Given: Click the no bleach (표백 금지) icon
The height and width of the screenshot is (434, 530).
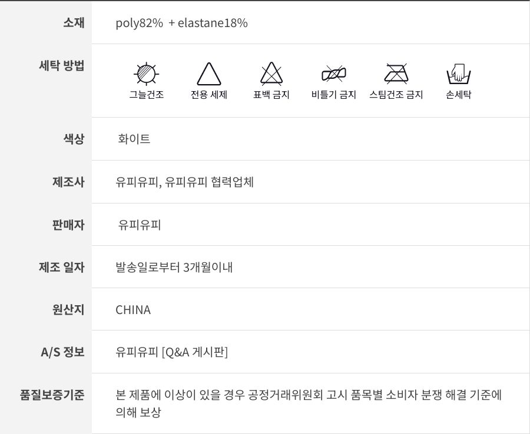Looking at the screenshot, I should point(271,74).
